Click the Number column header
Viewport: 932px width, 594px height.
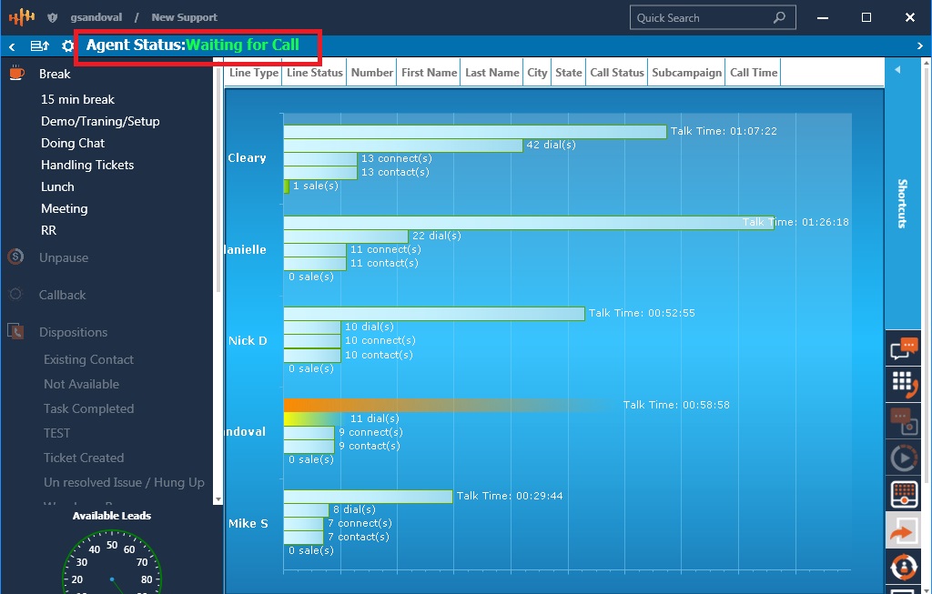(371, 73)
